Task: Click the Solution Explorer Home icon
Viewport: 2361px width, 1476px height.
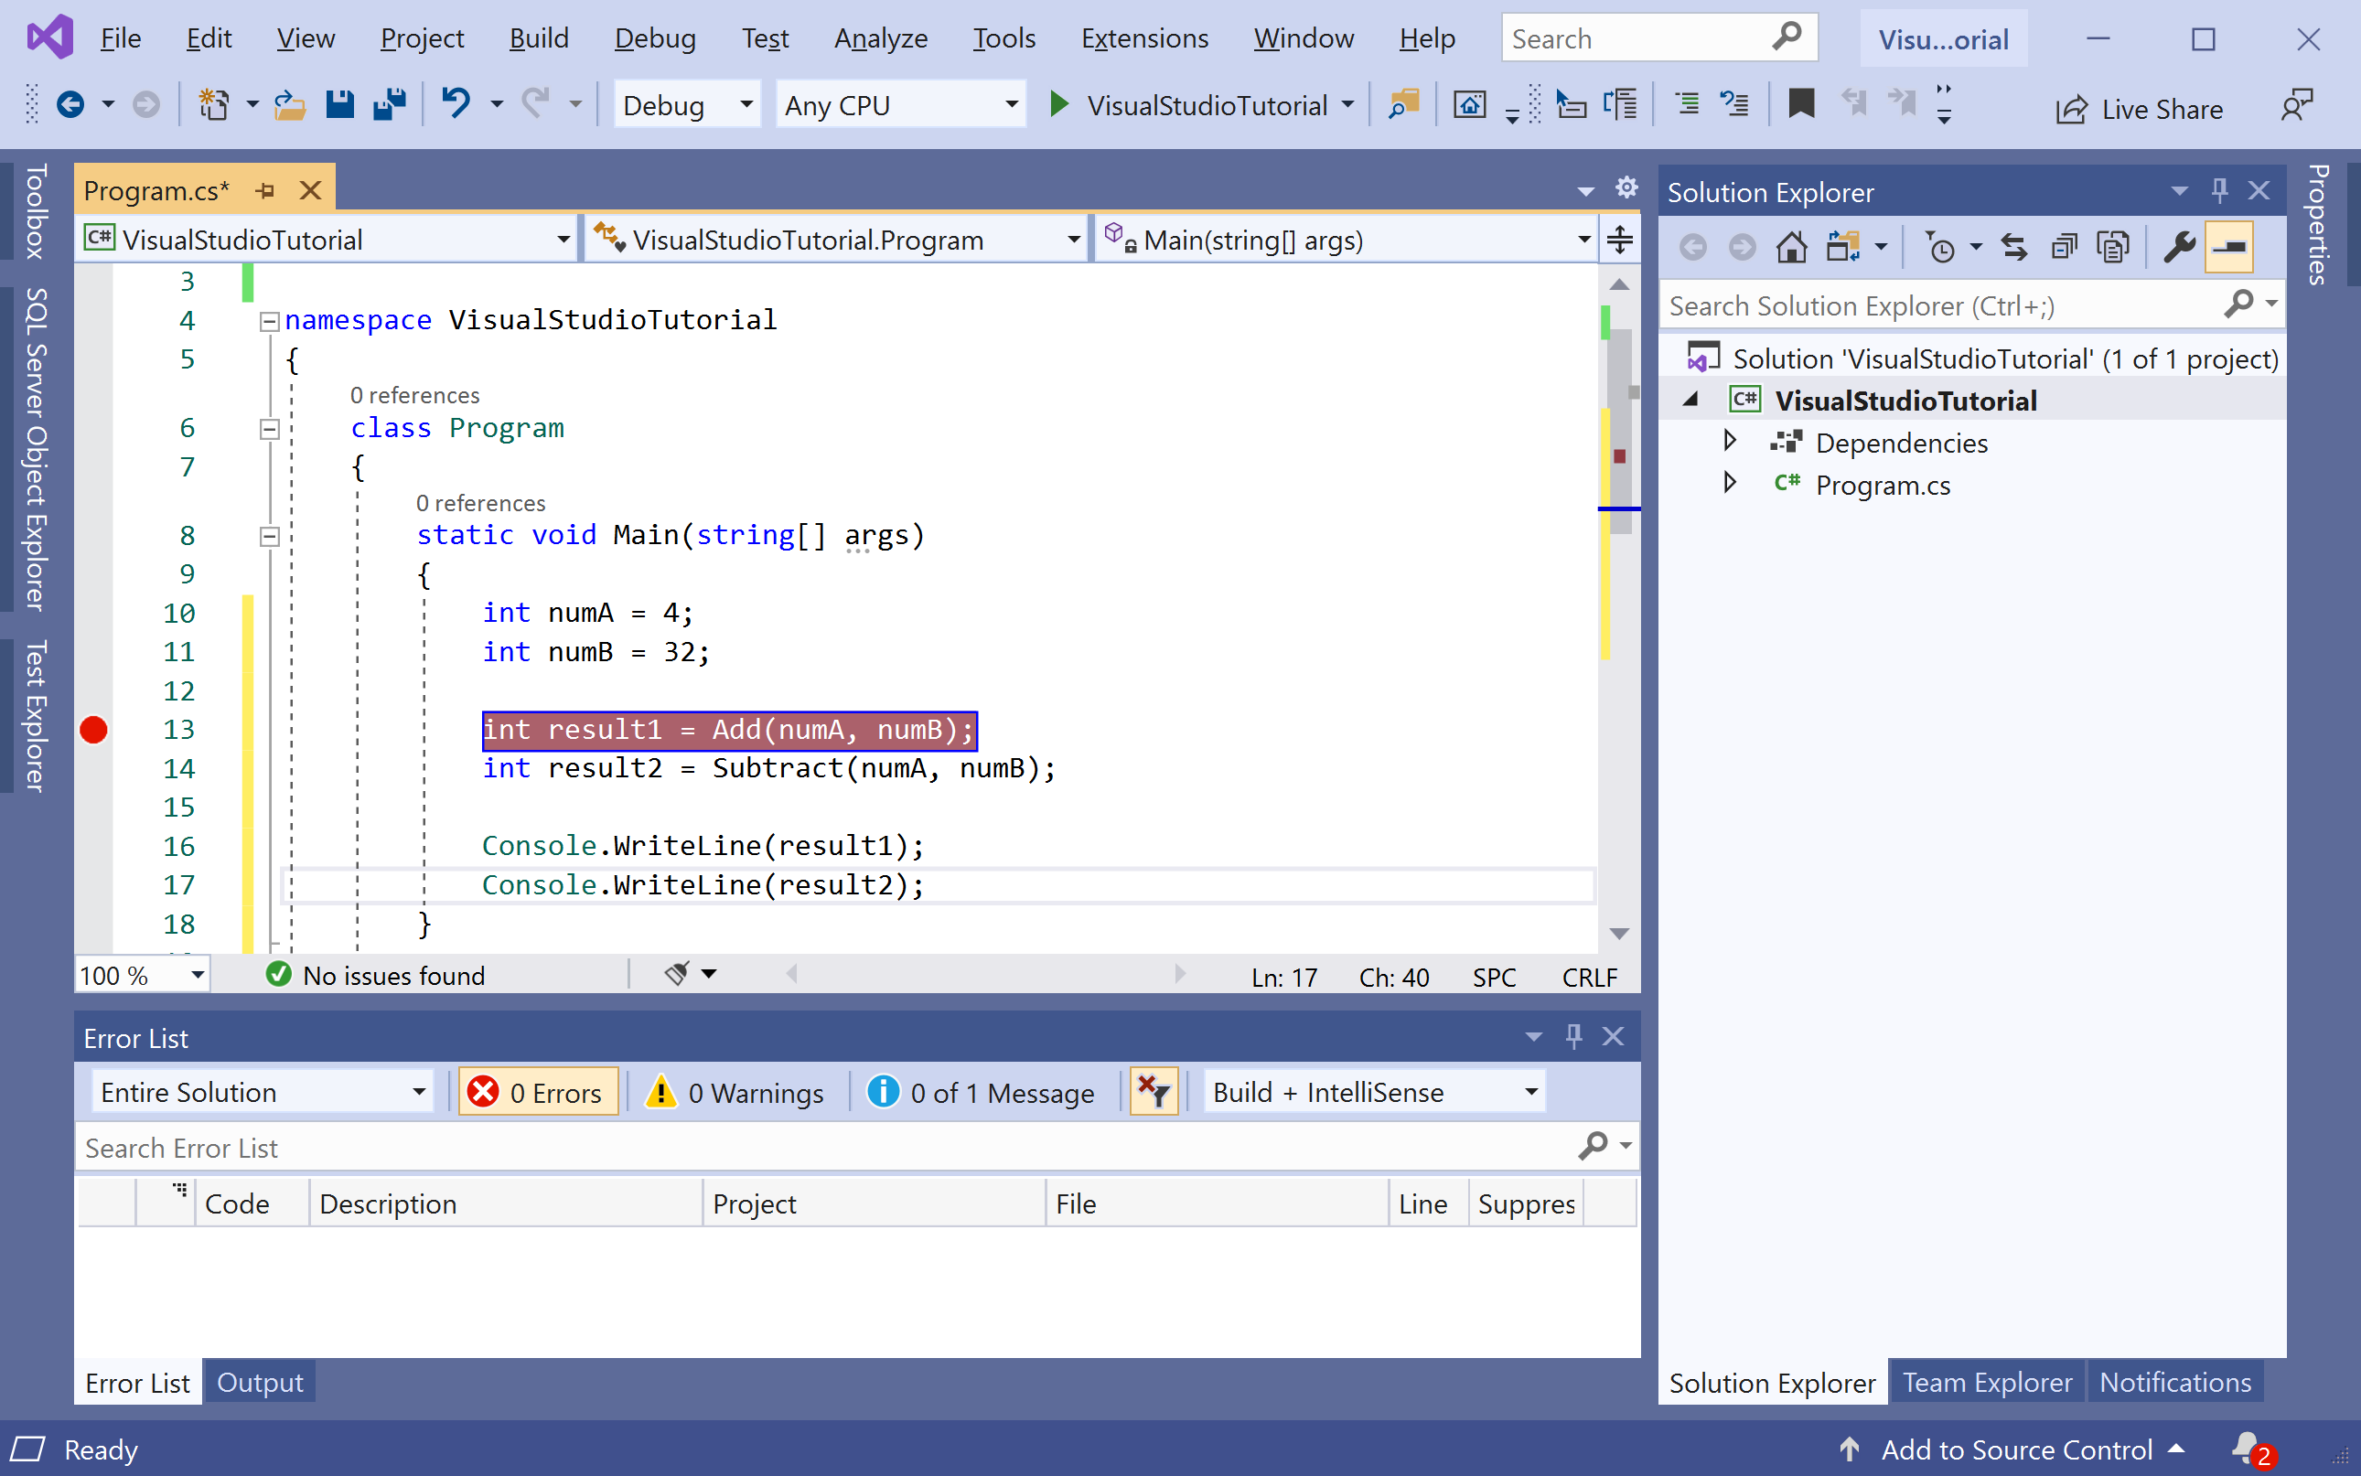Action: coord(1791,247)
